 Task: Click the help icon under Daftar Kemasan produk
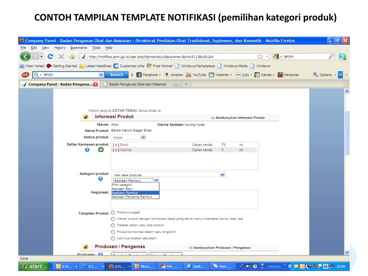coord(87,150)
